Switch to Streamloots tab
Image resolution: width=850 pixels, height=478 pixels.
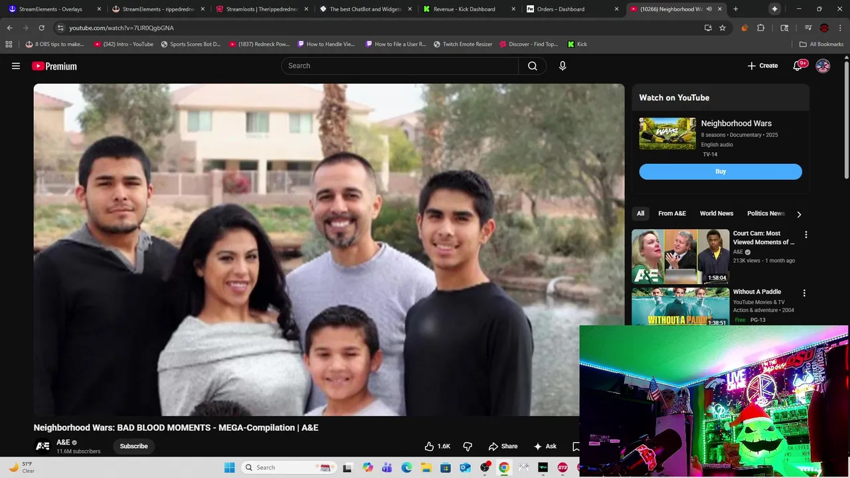(261, 9)
